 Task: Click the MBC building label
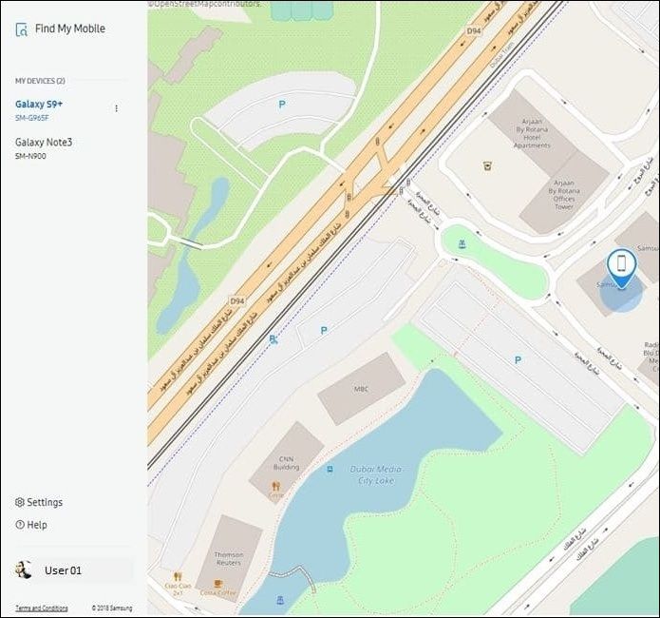(361, 389)
